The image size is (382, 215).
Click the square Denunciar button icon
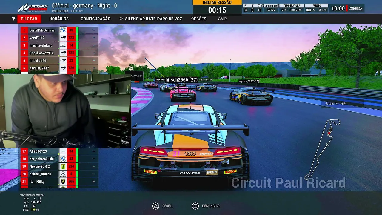[195, 206]
